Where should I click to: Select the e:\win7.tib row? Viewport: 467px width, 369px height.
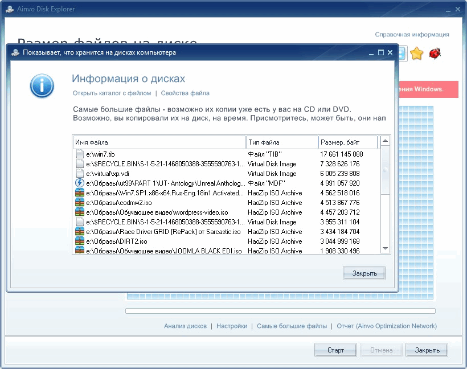[226, 154]
